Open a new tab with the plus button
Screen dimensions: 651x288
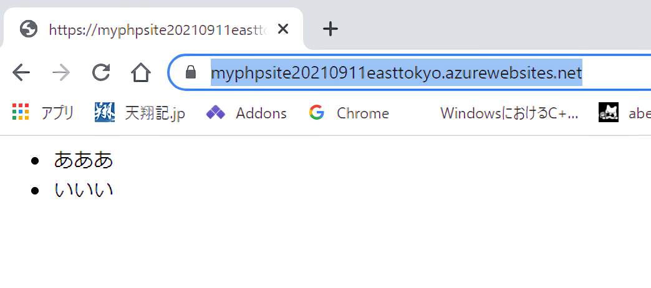(330, 29)
